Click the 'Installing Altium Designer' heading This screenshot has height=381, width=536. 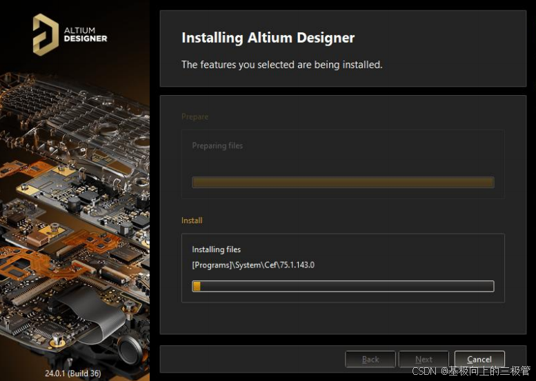click(268, 38)
